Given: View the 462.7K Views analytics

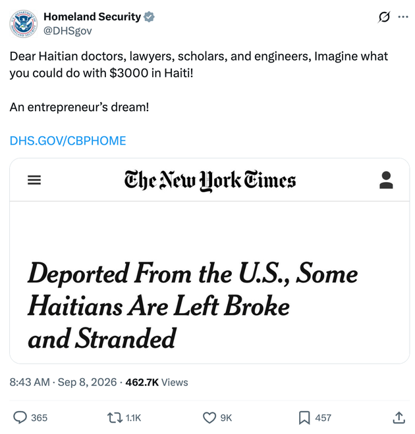Looking at the screenshot, I should [157, 382].
